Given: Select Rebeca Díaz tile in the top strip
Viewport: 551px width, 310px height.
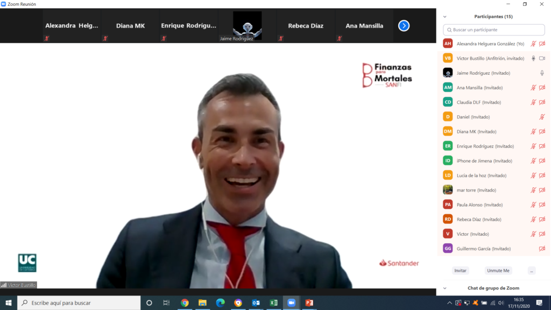Looking at the screenshot, I should point(305,25).
